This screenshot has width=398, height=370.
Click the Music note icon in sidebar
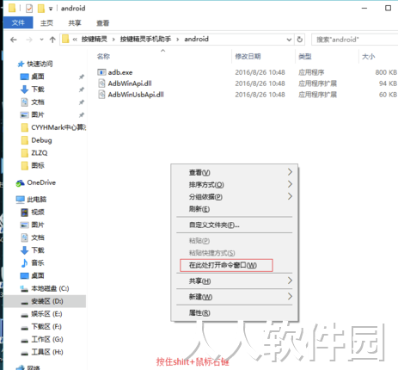pos(25,262)
